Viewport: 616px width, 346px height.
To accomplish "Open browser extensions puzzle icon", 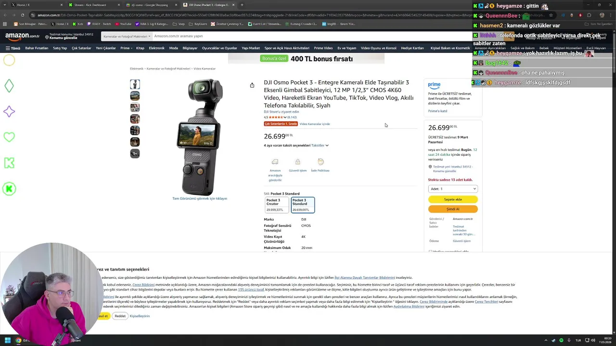I will (588, 15).
